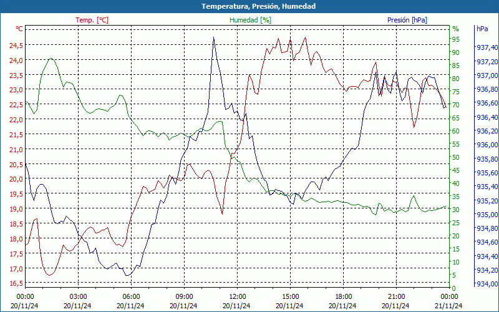Click the 934,00 pressure axis value

(x=487, y=284)
